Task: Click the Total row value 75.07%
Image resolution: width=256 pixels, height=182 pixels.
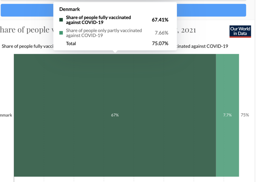Action: pyautogui.click(x=160, y=43)
